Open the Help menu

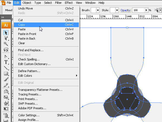(101, 3)
